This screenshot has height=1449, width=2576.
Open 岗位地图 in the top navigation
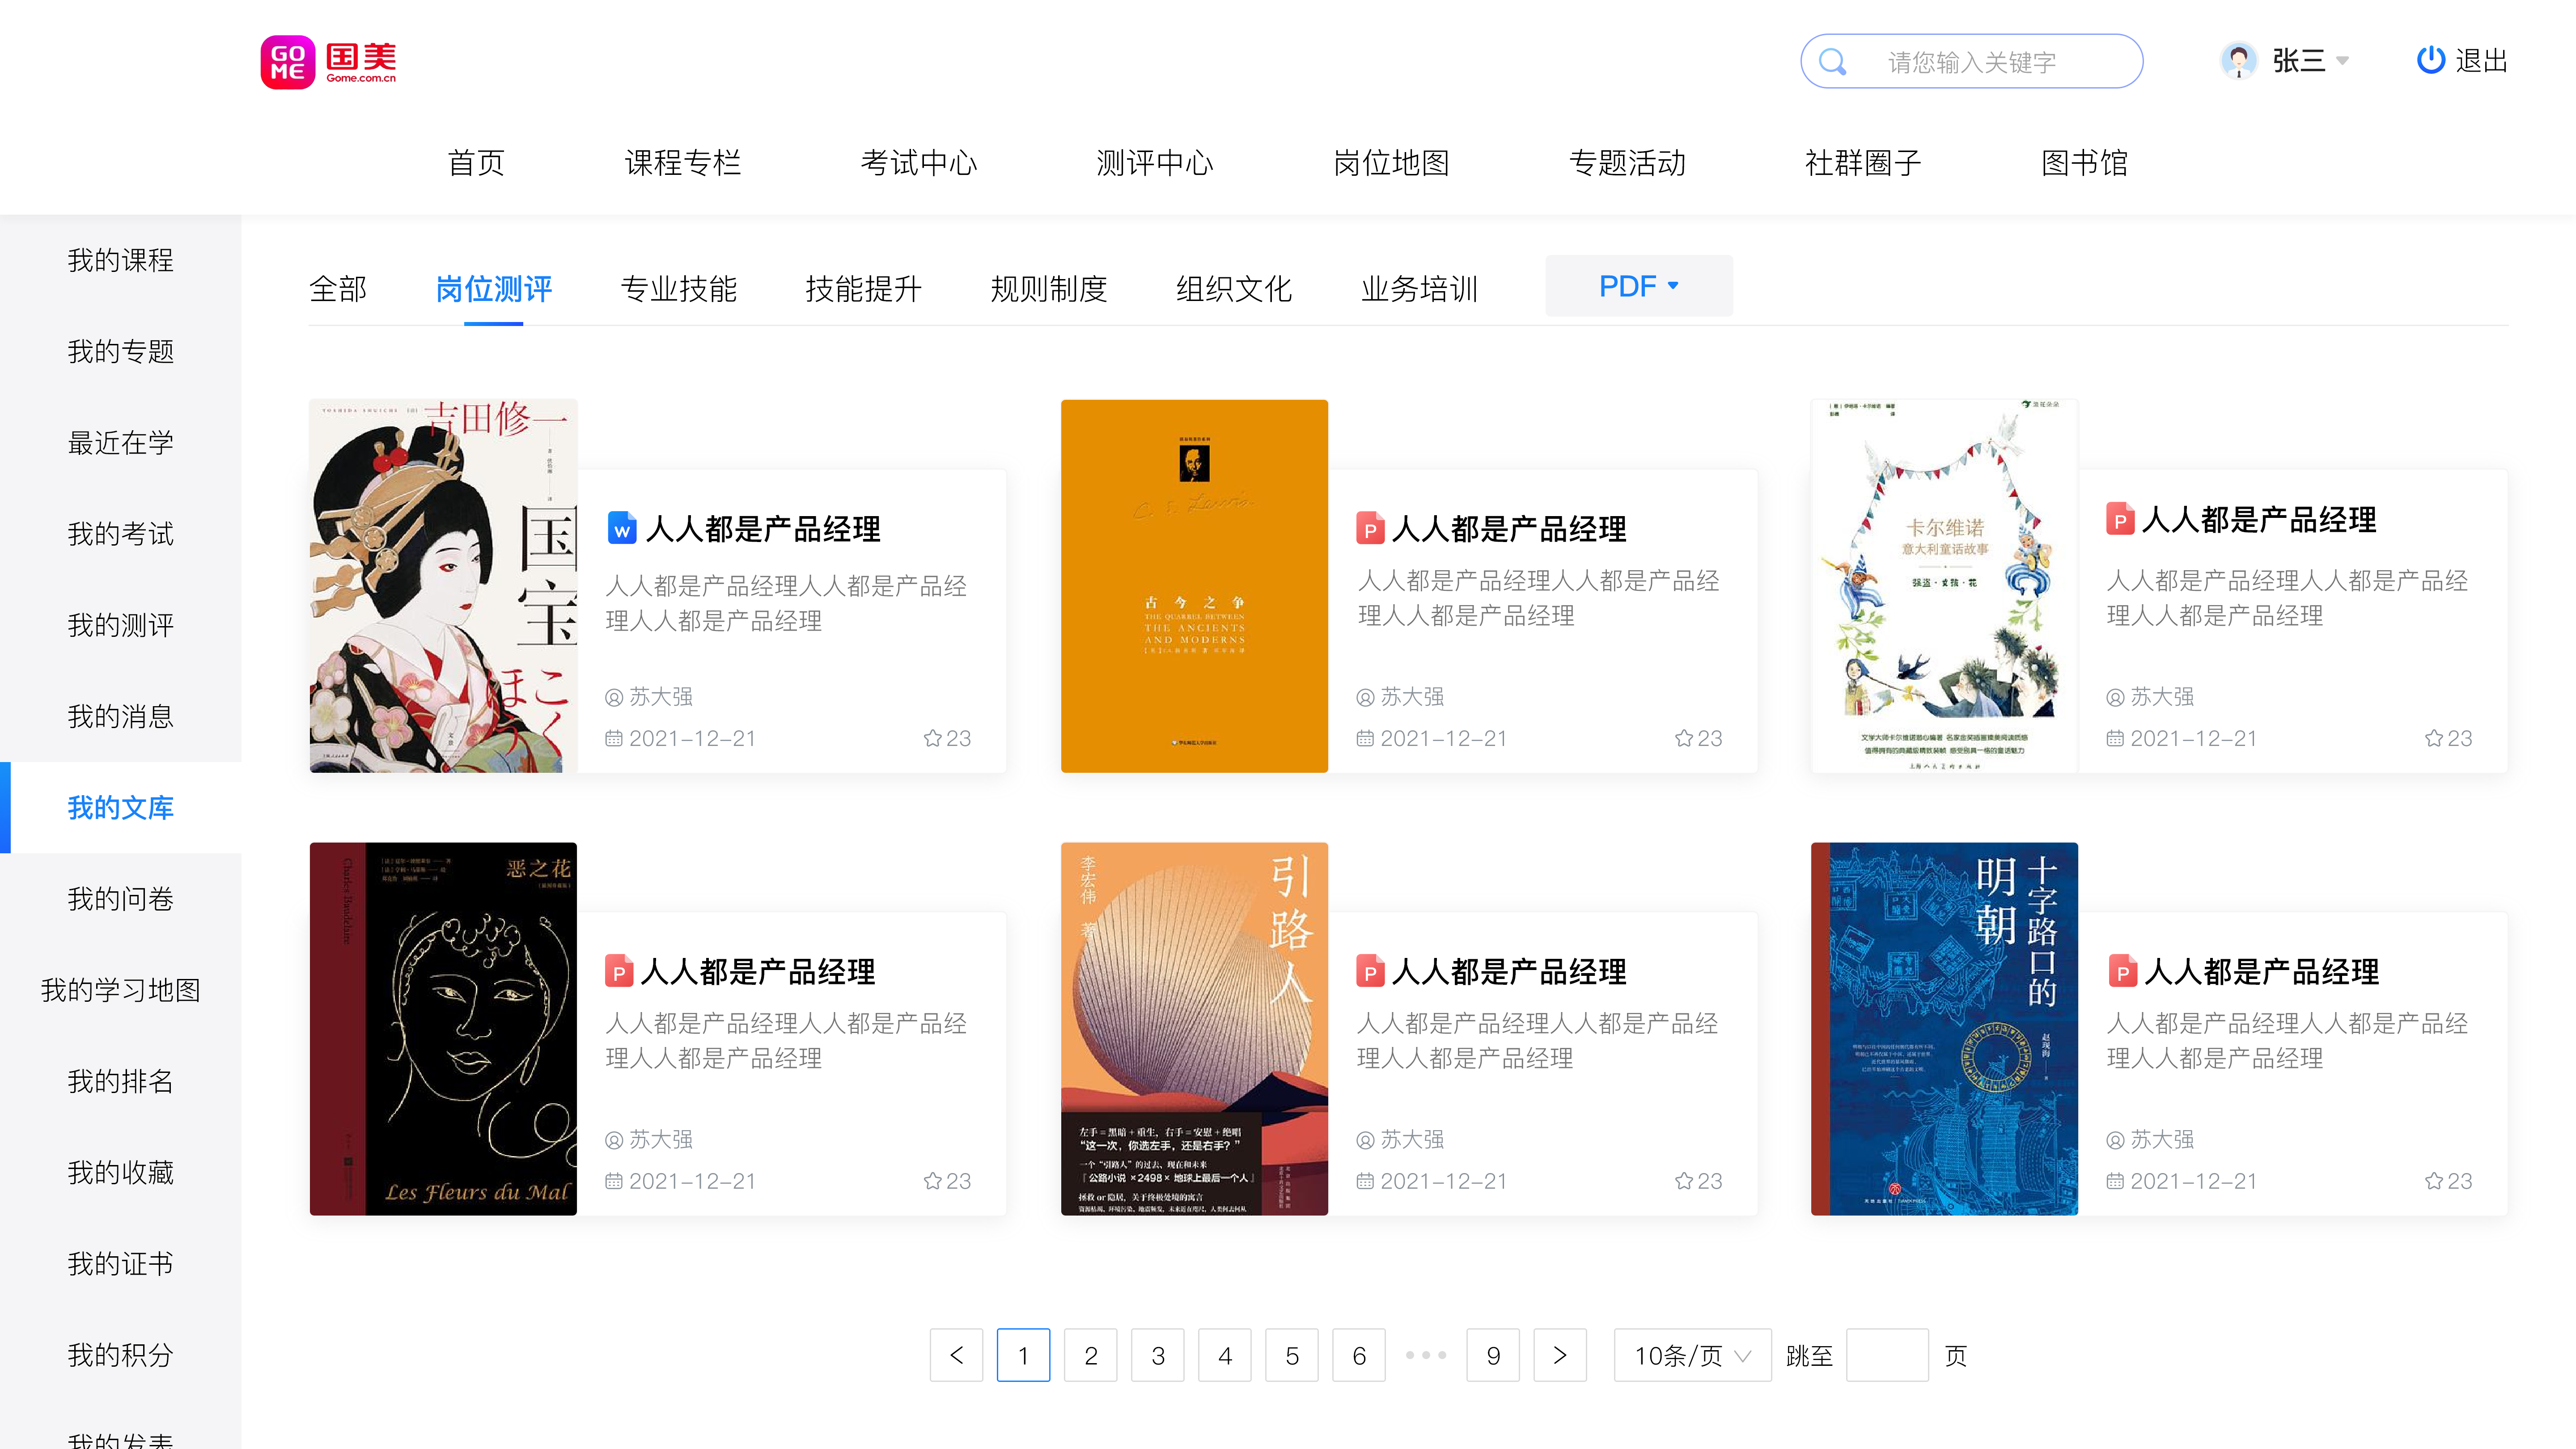[x=1391, y=162]
